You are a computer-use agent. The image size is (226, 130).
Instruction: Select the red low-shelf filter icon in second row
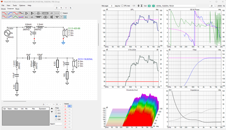[x=4, y=17]
